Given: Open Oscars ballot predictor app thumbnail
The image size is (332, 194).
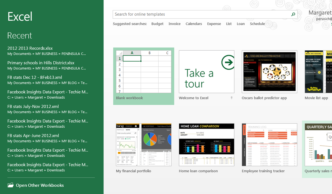Looking at the screenshot, I should click(270, 72).
